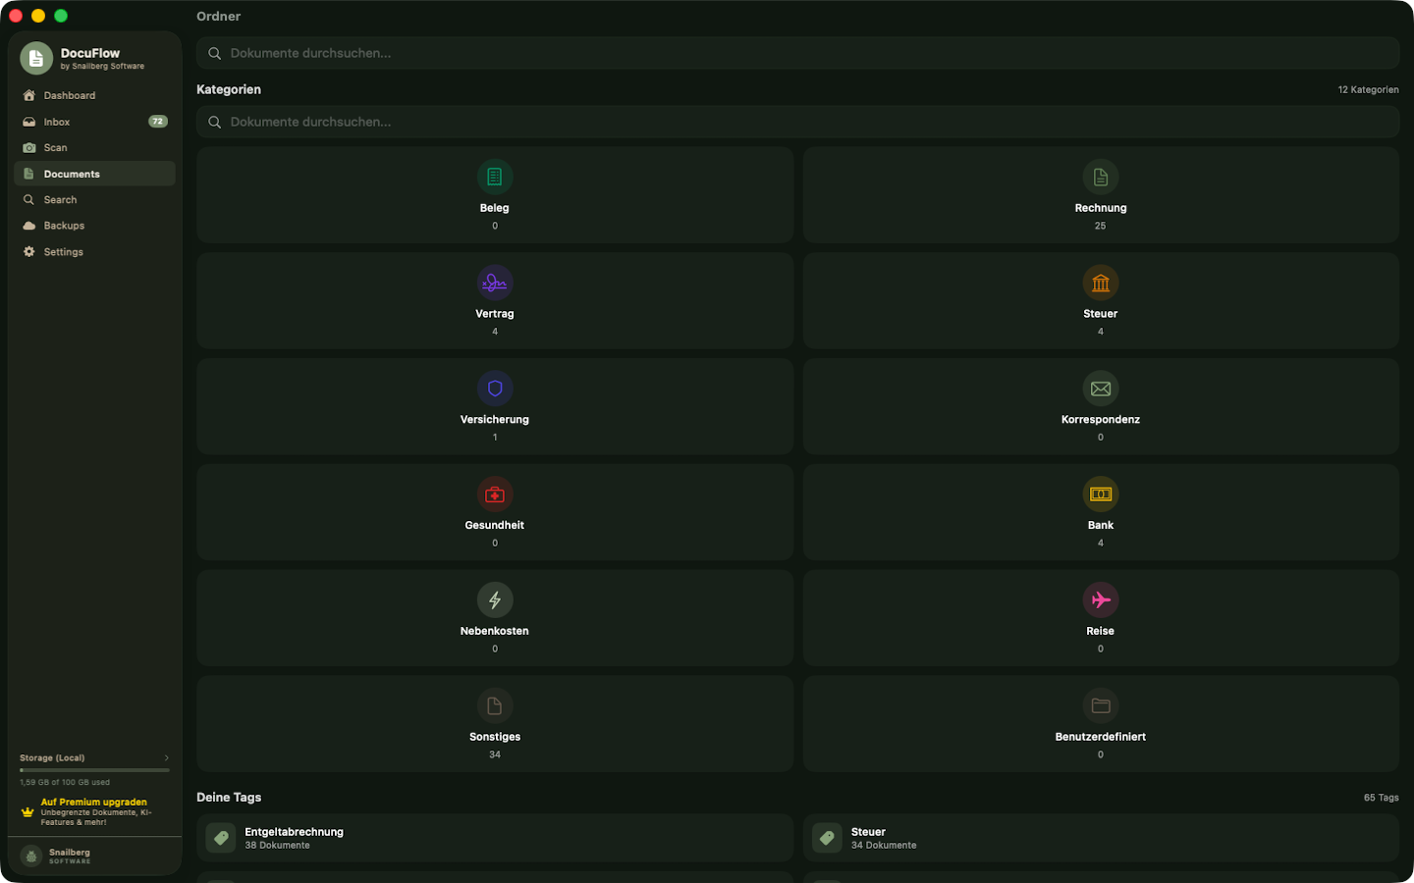The width and height of the screenshot is (1414, 883).
Task: Select the Nebenkosten lightning bolt icon
Action: click(x=495, y=600)
